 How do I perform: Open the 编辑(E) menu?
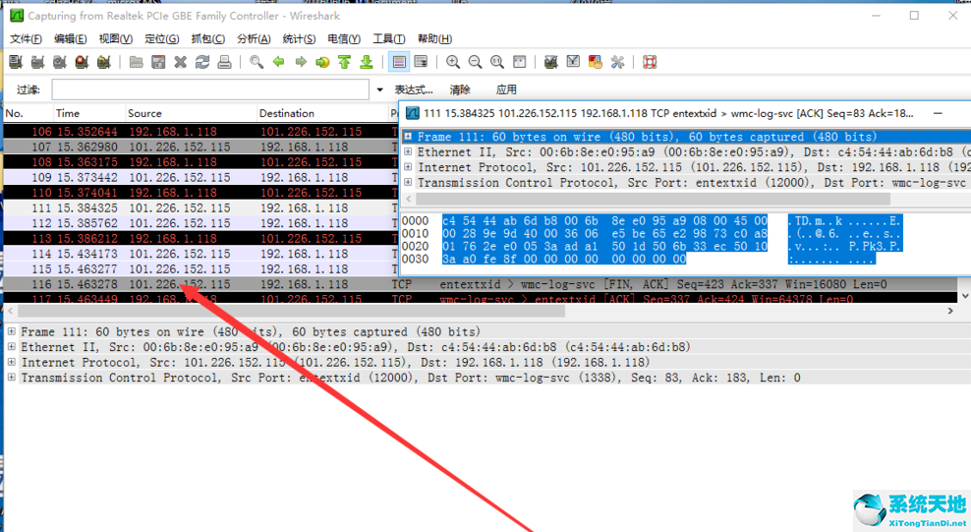point(70,39)
